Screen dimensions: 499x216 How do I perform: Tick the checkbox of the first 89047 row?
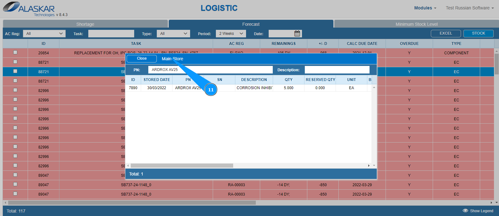[x=15, y=175]
